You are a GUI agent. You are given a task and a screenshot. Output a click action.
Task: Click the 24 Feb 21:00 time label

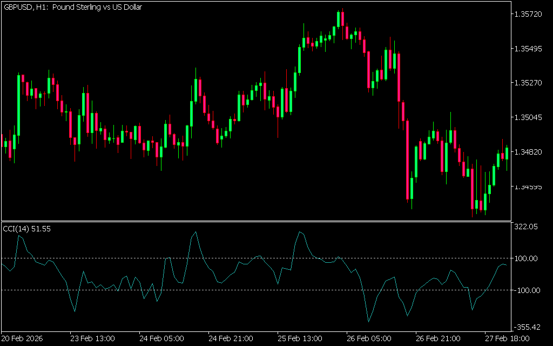click(231, 339)
